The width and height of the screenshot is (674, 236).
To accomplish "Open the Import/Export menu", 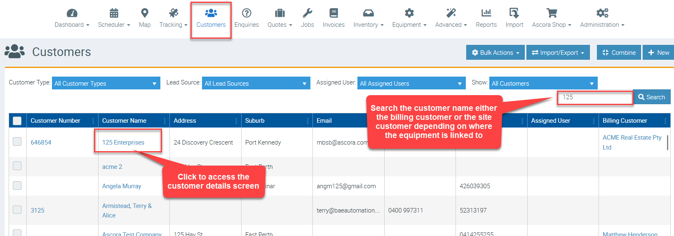I will pos(558,53).
